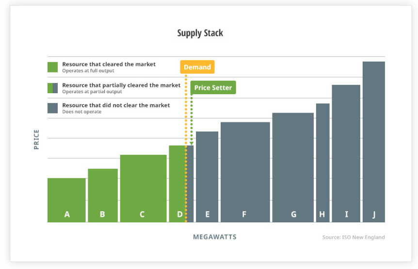Select the orange Demand label
This screenshot has width=418, height=269.
tap(197, 67)
